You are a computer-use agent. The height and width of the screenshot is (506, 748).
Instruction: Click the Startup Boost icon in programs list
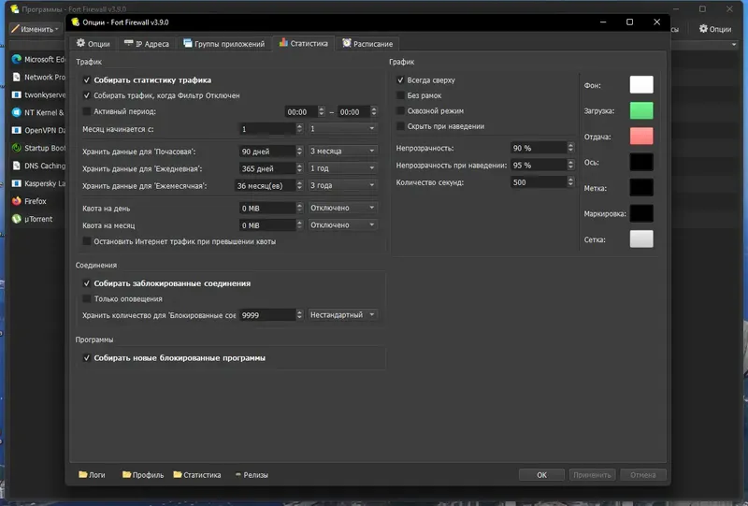coord(17,148)
